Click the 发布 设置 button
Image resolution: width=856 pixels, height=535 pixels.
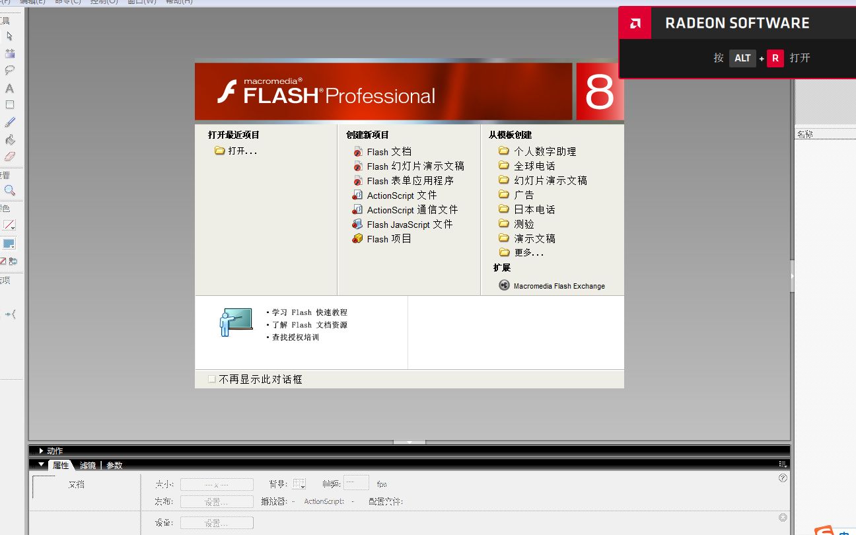[x=217, y=501]
